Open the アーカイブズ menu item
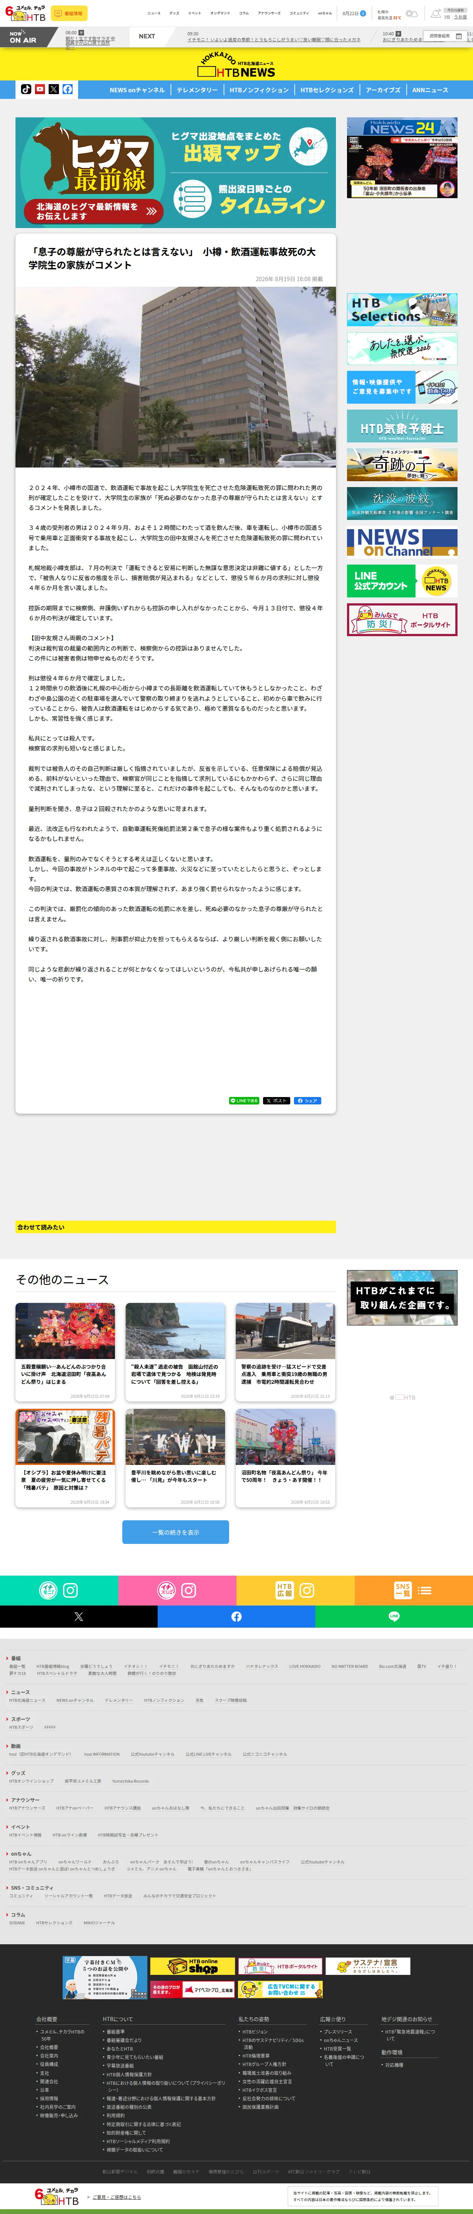The width and height of the screenshot is (473, 2214). tap(383, 89)
